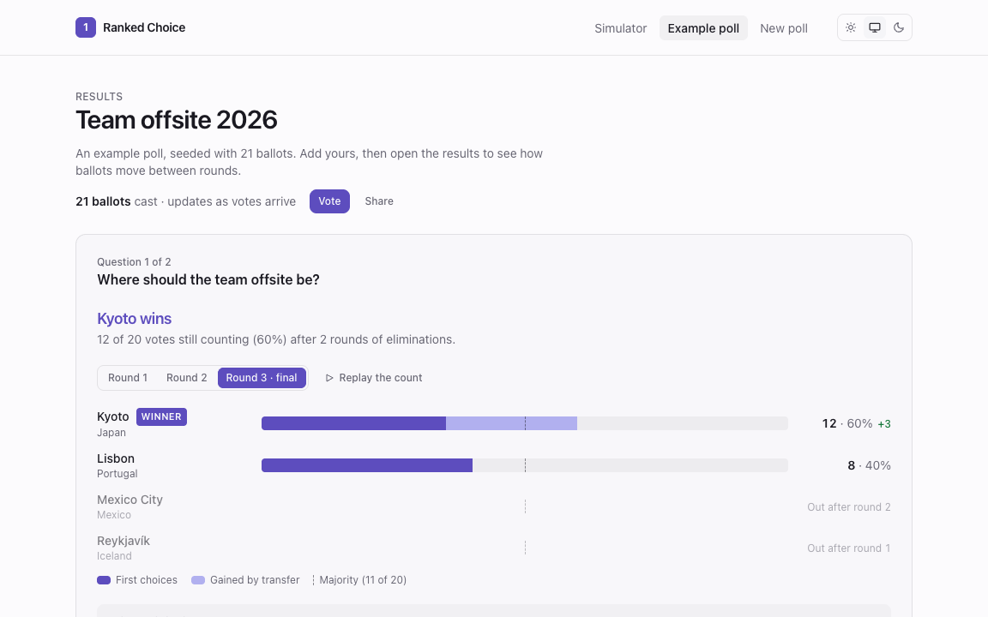The image size is (988, 617).
Task: Click the Share button
Action: click(379, 201)
